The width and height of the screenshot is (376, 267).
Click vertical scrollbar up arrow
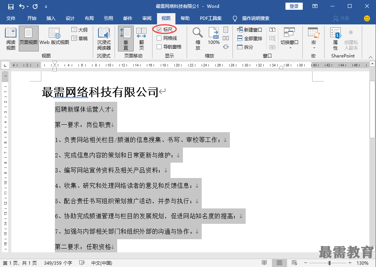pyautogui.click(x=372, y=64)
